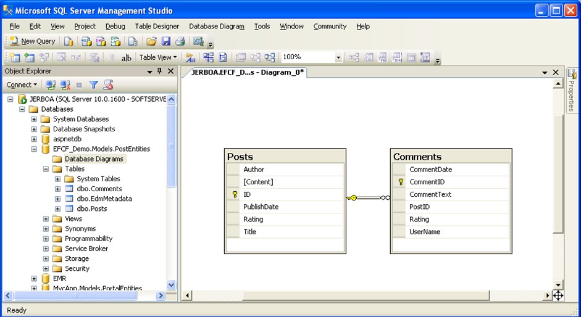Click the Database Engine Query icon
The image size is (581, 317).
point(69,41)
